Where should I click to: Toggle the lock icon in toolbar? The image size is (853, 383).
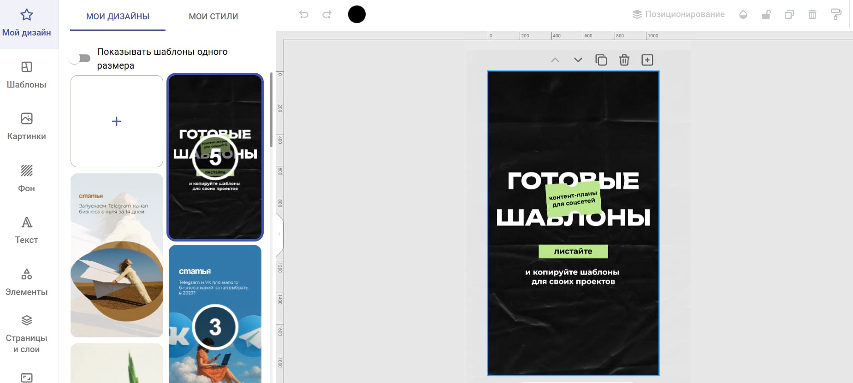766,14
